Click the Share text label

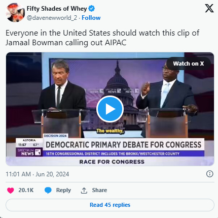click(x=99, y=190)
